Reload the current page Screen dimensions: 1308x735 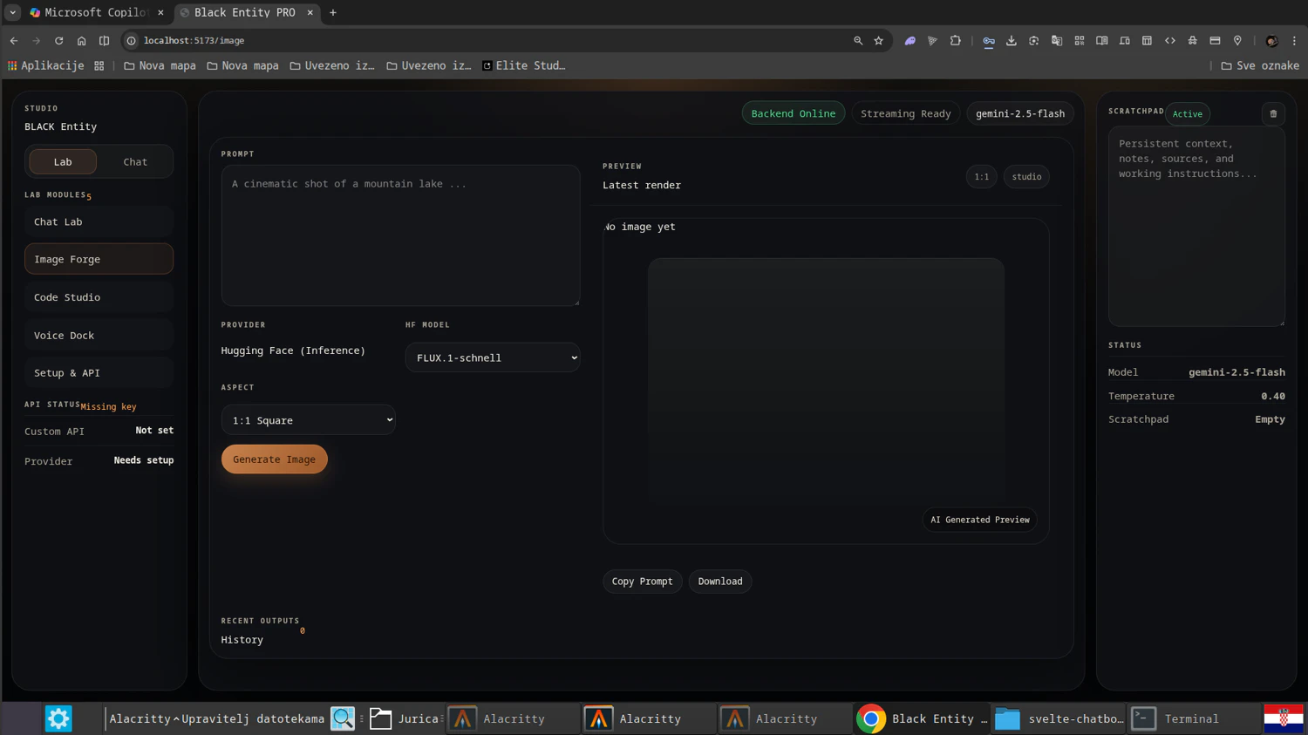(x=59, y=41)
